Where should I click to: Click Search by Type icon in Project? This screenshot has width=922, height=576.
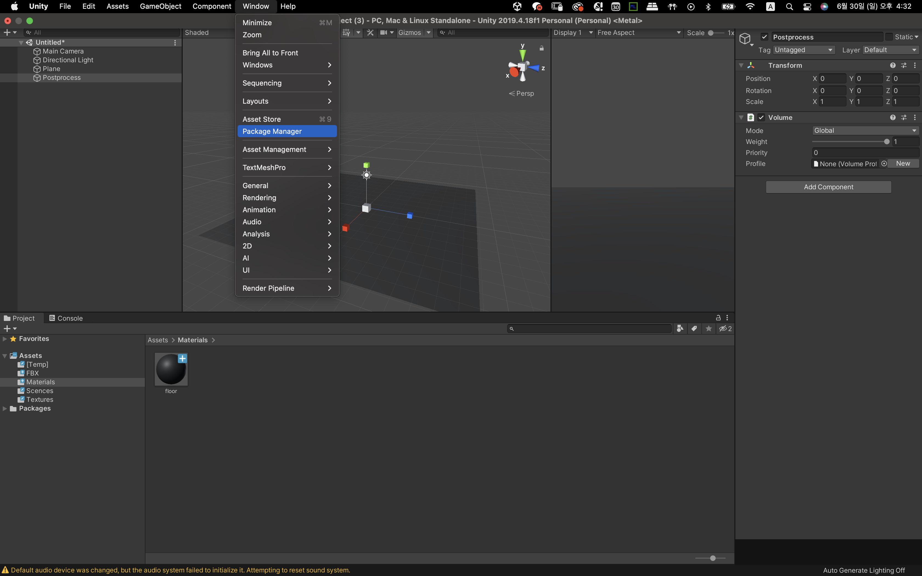tap(680, 329)
